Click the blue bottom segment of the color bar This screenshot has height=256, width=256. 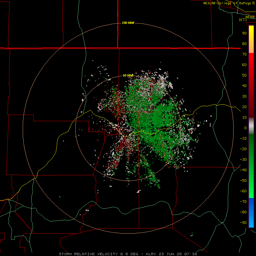[x=251, y=213]
